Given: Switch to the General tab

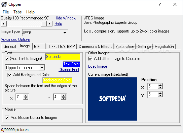Looking at the screenshot, I should [9, 47].
